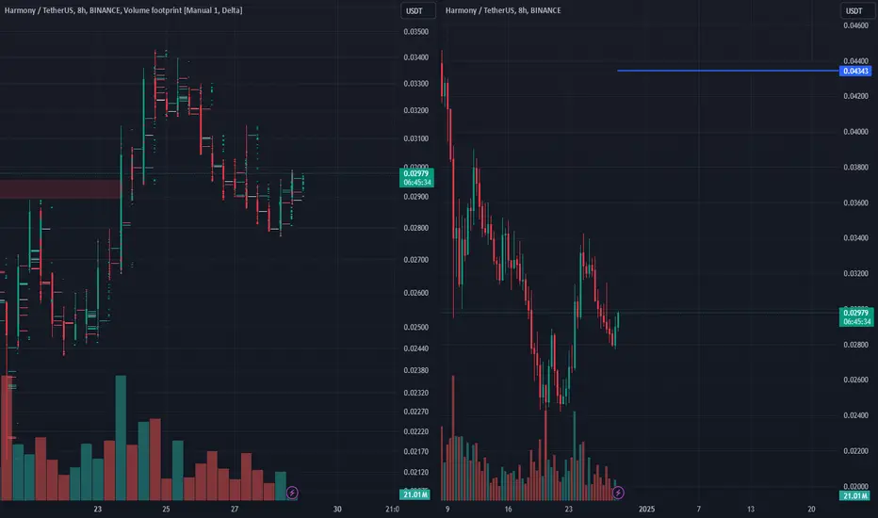Click the green 0.02979 price label on left chart
Screen dimensions: 878x518
(x=415, y=172)
